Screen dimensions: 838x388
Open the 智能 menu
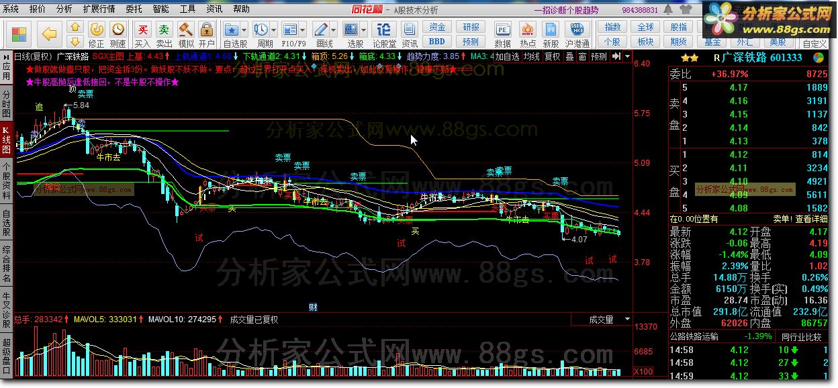(x=160, y=9)
